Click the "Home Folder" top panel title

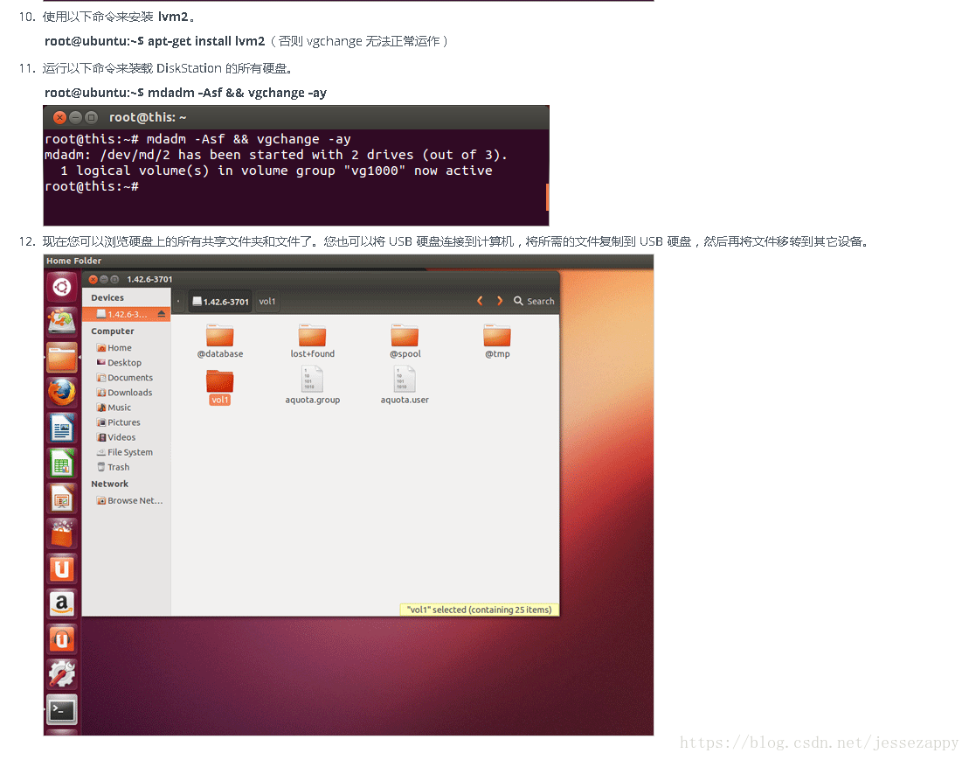(73, 261)
